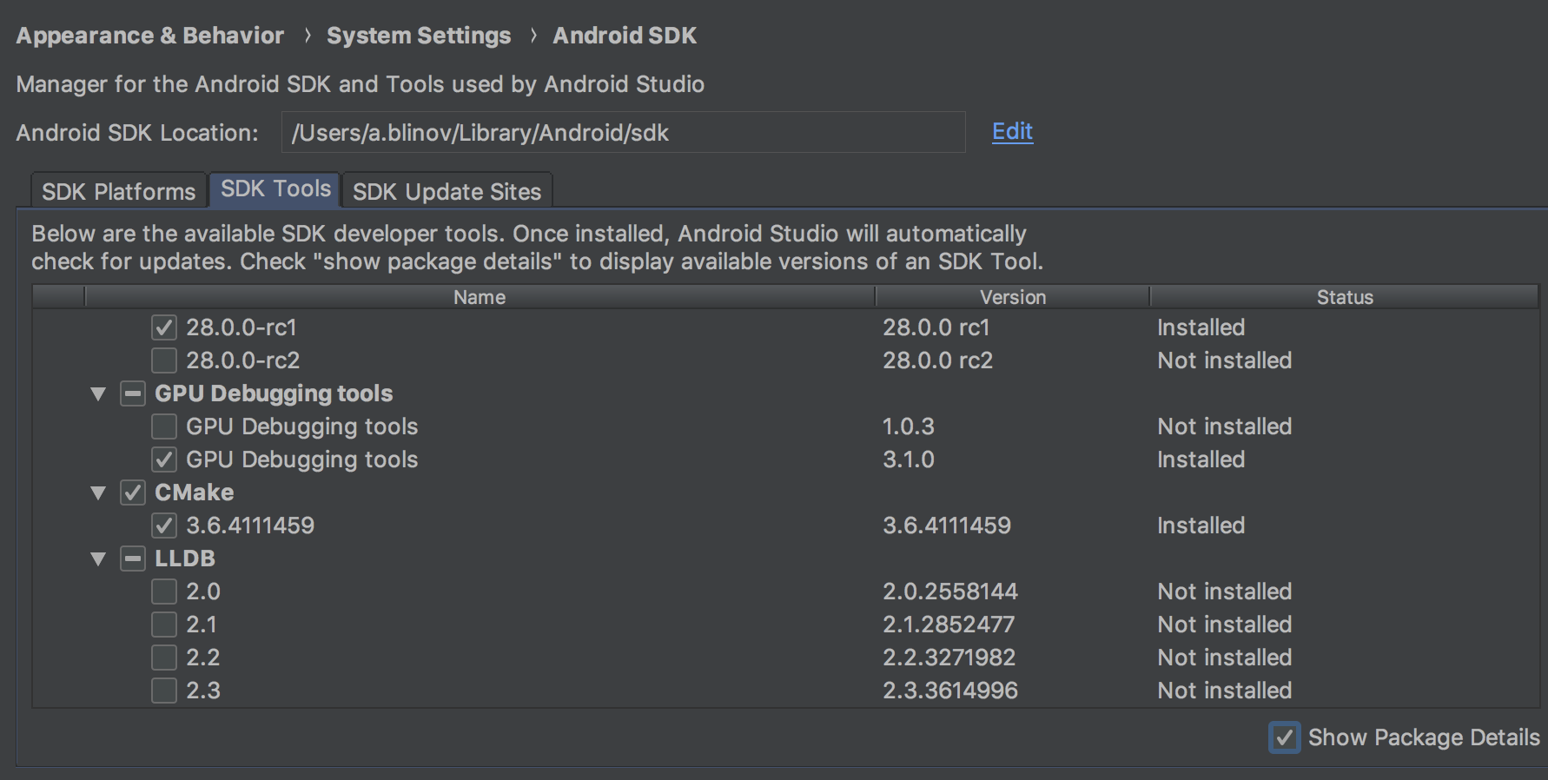1548x780 pixels.
Task: Click the Android SDK Location path field
Action: (623, 133)
